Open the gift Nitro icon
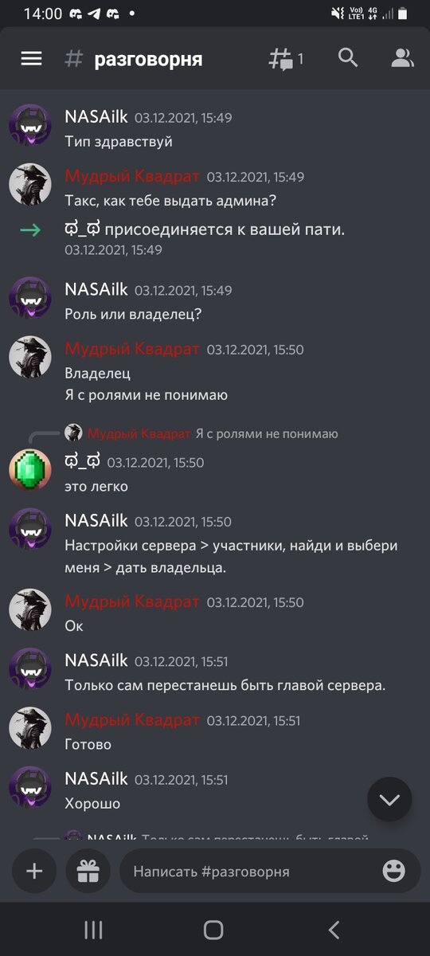Screen dimensions: 430x956 [88, 871]
